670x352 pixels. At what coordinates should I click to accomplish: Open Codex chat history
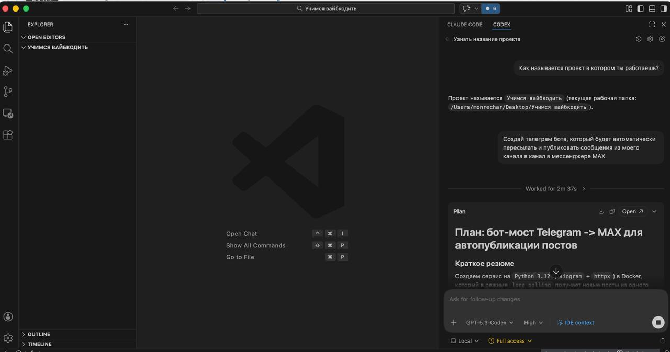point(639,39)
